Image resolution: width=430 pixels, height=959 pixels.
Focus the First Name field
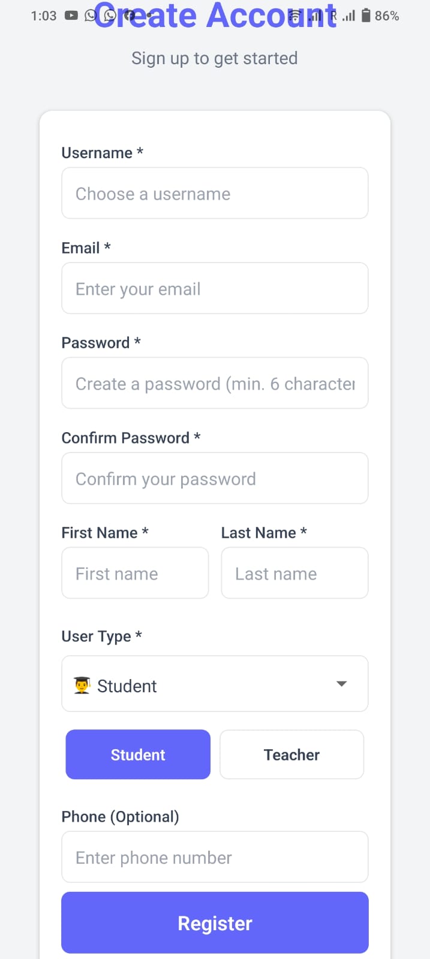pyautogui.click(x=136, y=573)
